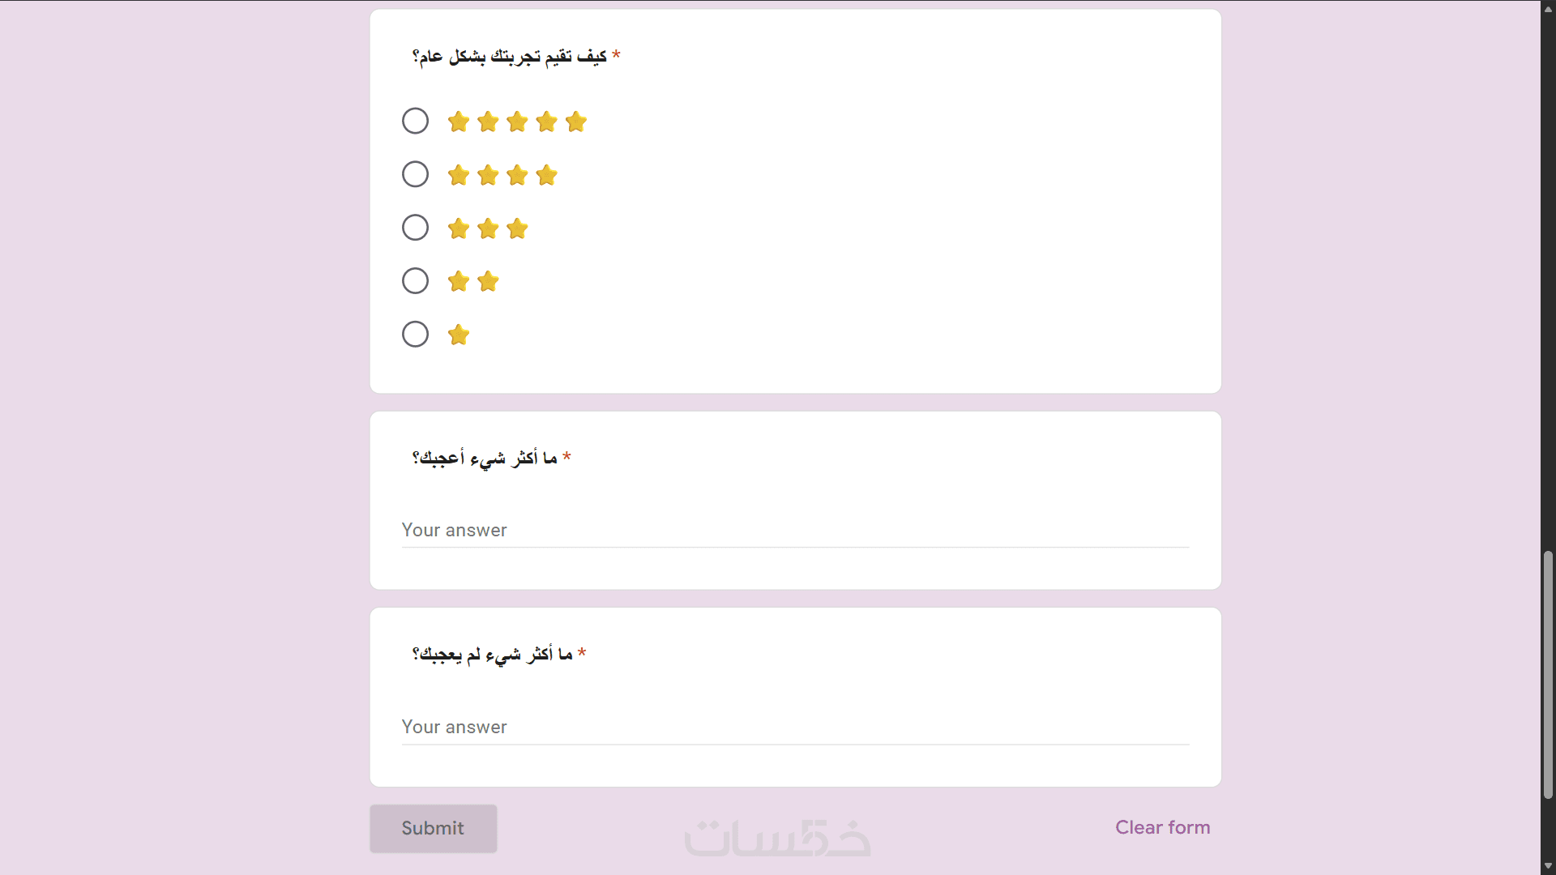Image resolution: width=1556 pixels, height=875 pixels.
Task: Click the scroll up arrow at the top
Action: point(1548,9)
